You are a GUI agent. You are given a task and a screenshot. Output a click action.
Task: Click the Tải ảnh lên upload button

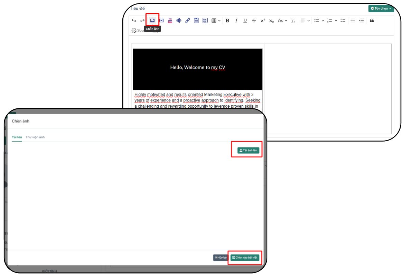coord(248,150)
